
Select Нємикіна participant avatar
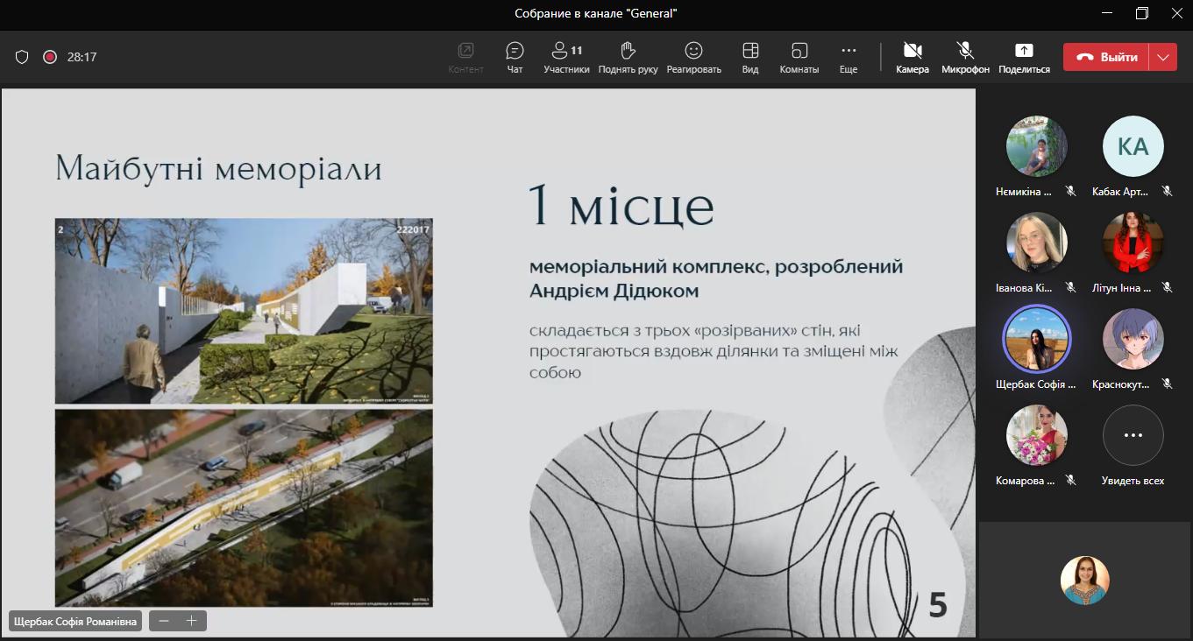1037,146
